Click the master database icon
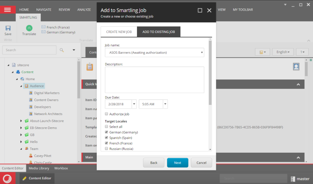This screenshot has height=184, width=313. click(293, 179)
